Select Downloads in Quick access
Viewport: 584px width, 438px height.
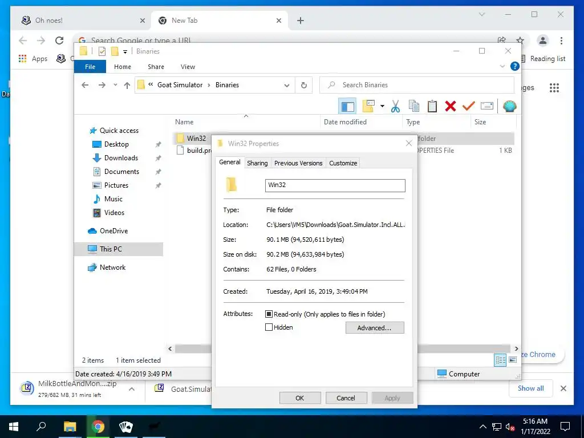point(121,158)
